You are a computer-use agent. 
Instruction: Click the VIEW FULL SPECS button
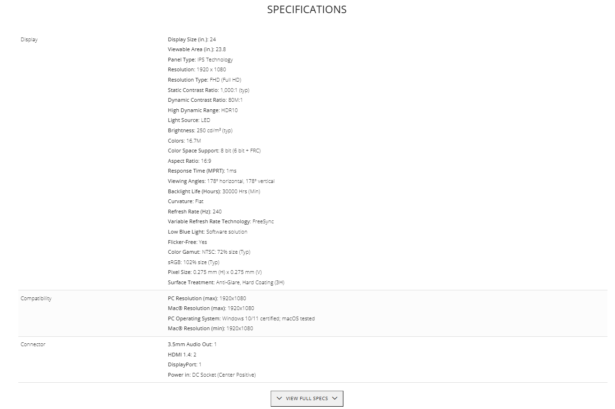[x=307, y=398]
